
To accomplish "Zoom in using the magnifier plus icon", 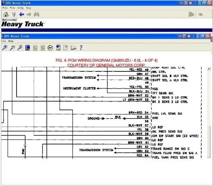I will pos(5,47).
